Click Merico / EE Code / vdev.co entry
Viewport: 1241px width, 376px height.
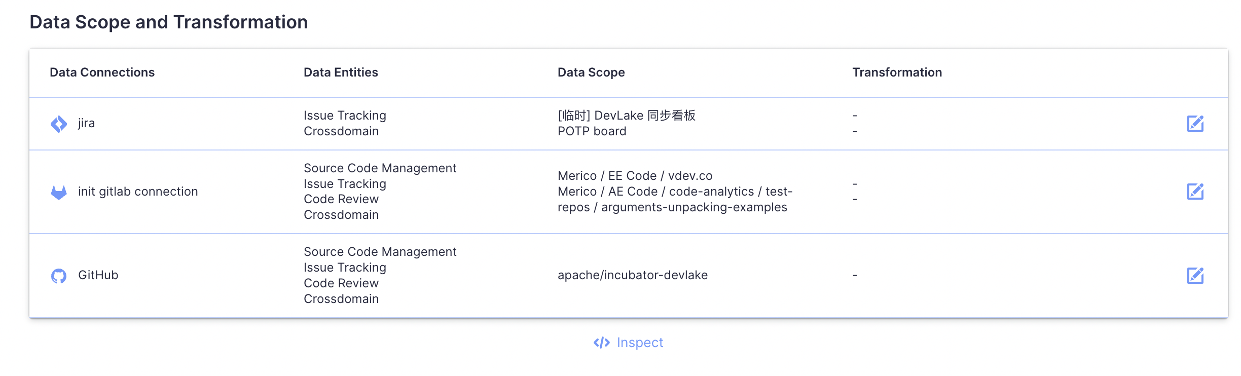[635, 176]
